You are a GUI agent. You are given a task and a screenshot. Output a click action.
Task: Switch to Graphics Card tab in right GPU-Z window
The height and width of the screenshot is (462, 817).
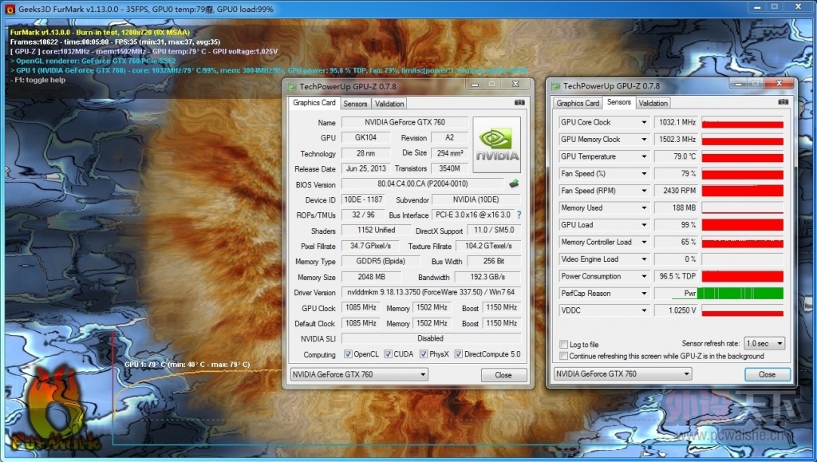click(x=578, y=103)
